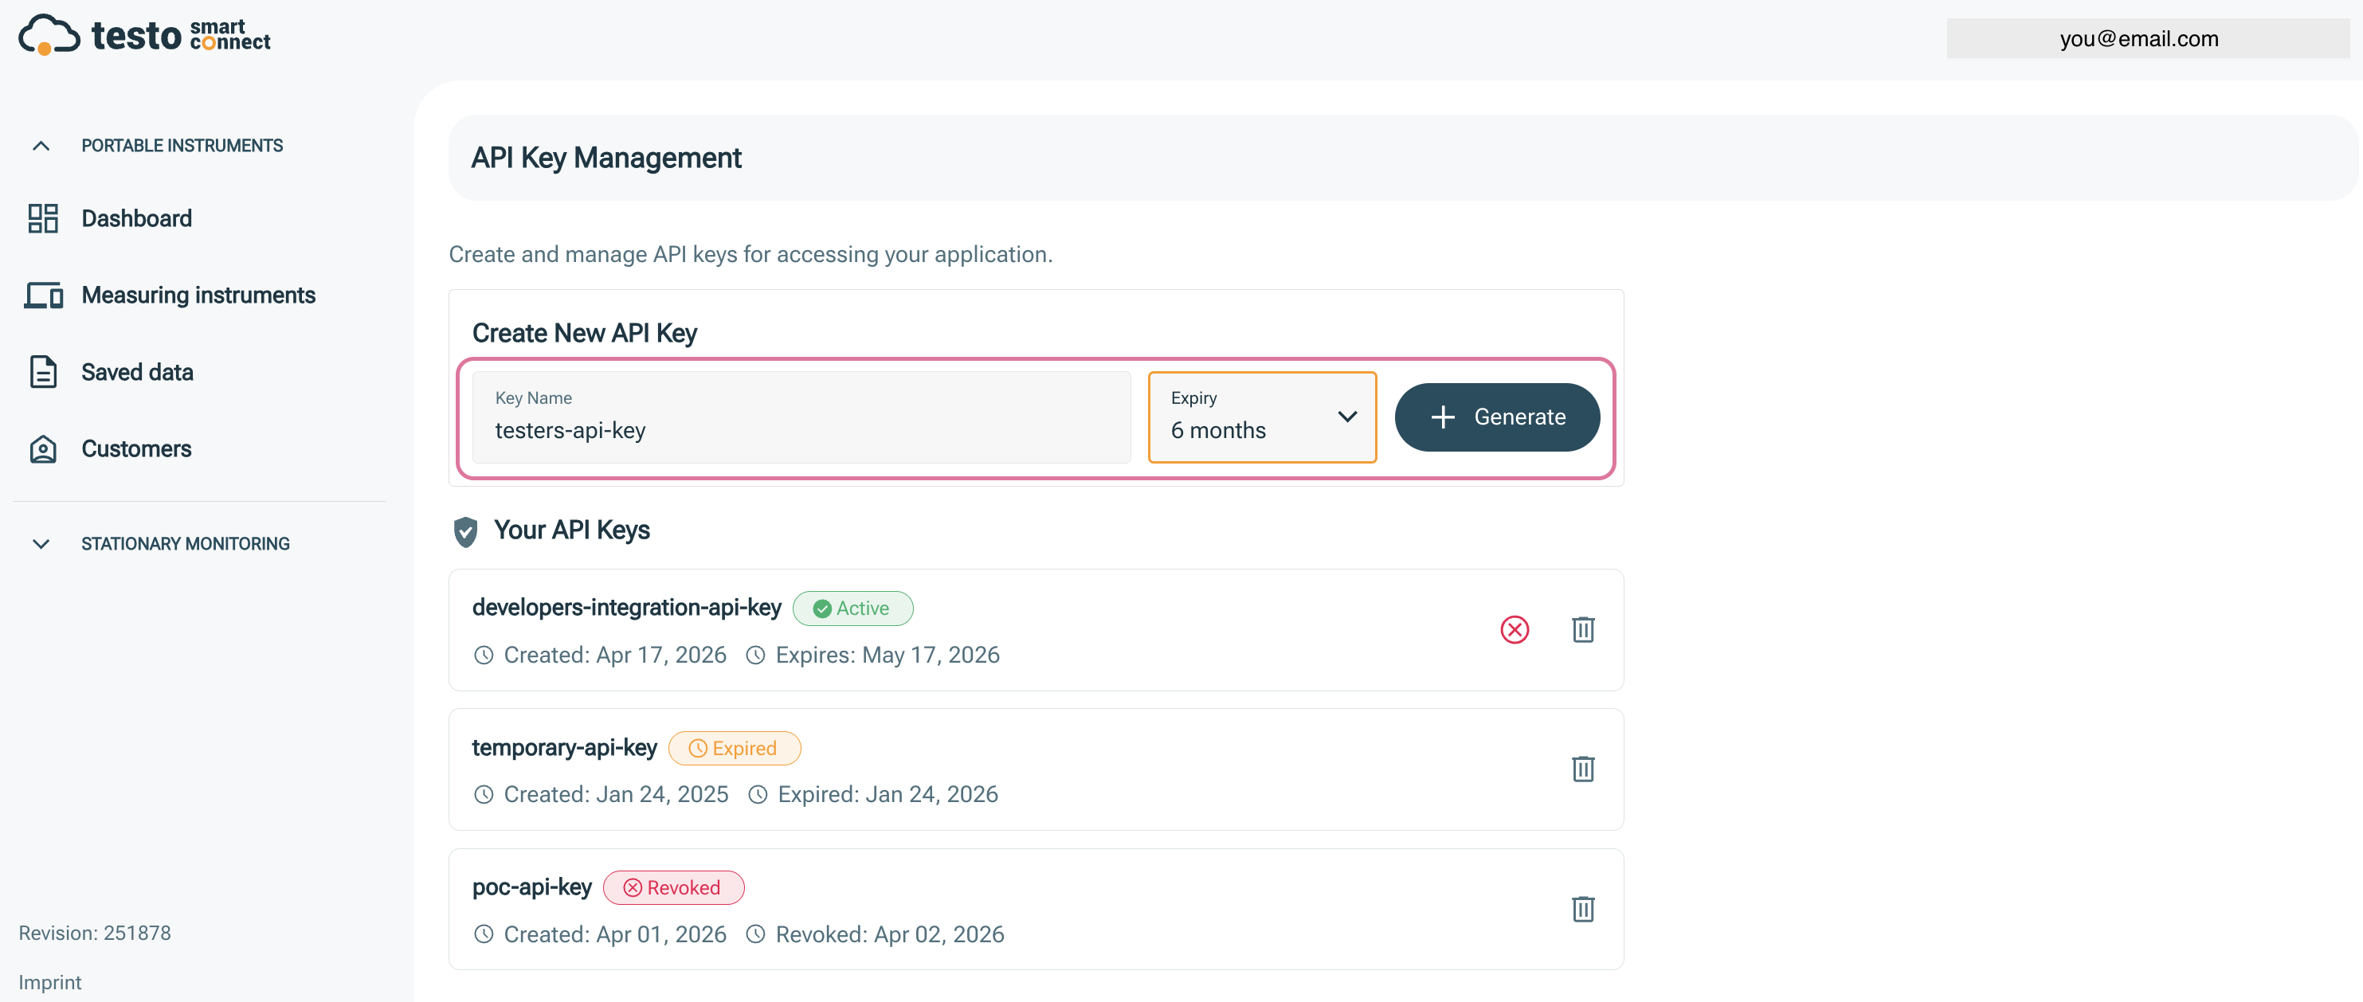Expand the Stationary Monitoring section
Image resolution: width=2363 pixels, height=1002 pixels.
(41, 544)
